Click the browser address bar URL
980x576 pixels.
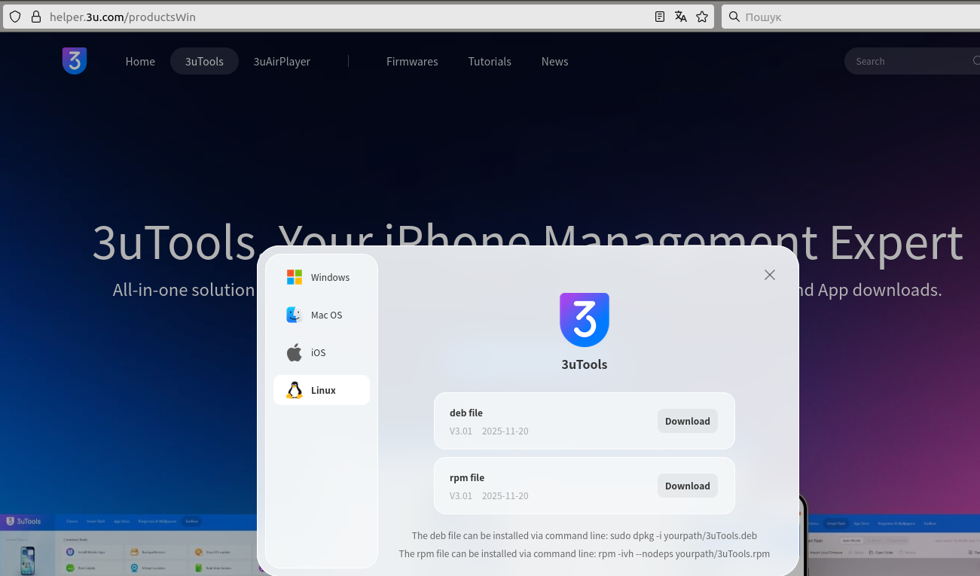pyautogui.click(x=123, y=17)
